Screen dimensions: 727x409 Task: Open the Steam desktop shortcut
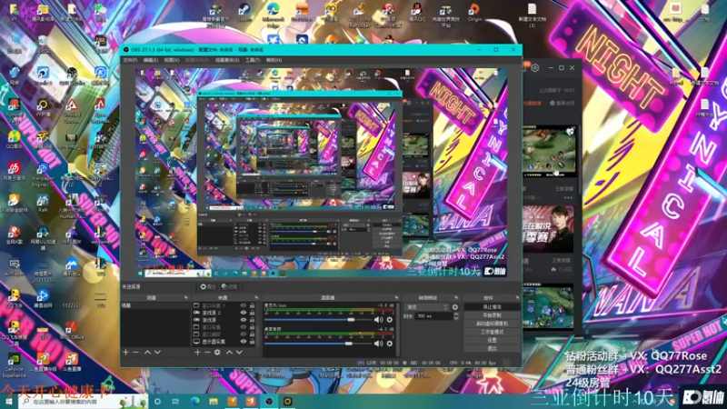[244, 12]
